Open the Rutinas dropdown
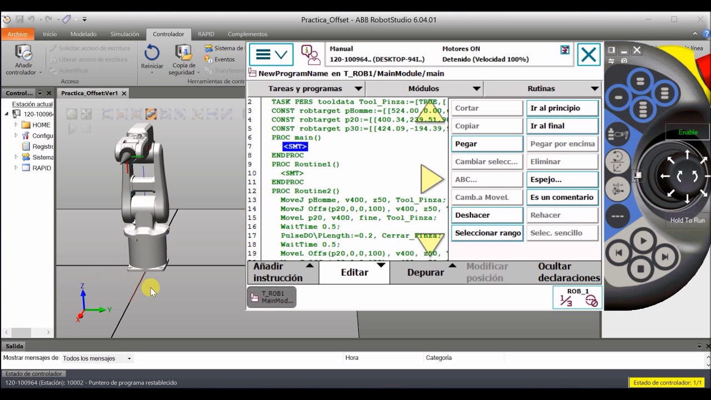This screenshot has width=711, height=400. point(542,88)
